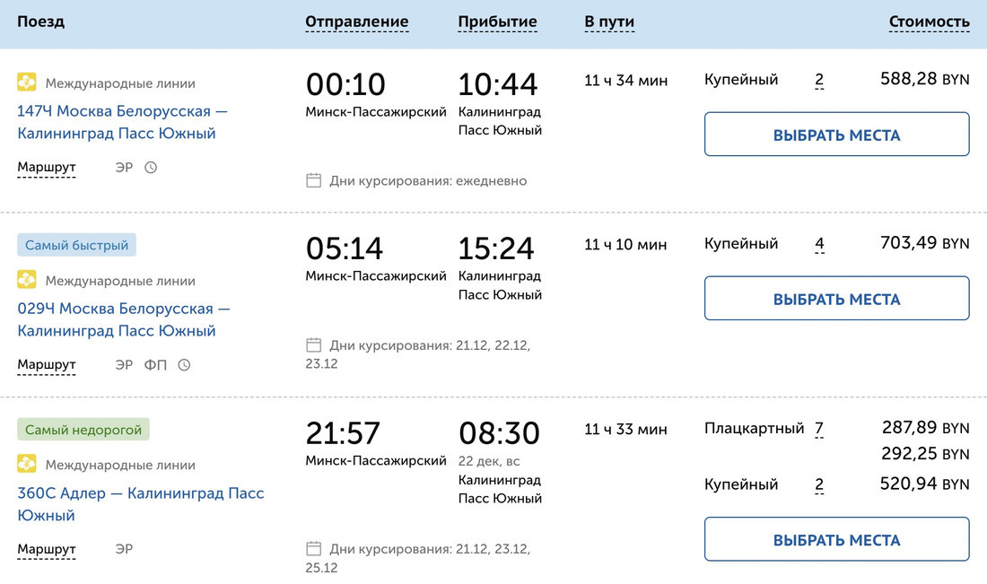Click the clock icon for train 147Ч
The image size is (987, 584).
click(x=151, y=168)
